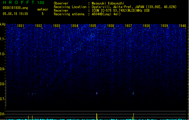Click the ICOM IC-575 53.7492 receiver text

(x=120, y=10)
